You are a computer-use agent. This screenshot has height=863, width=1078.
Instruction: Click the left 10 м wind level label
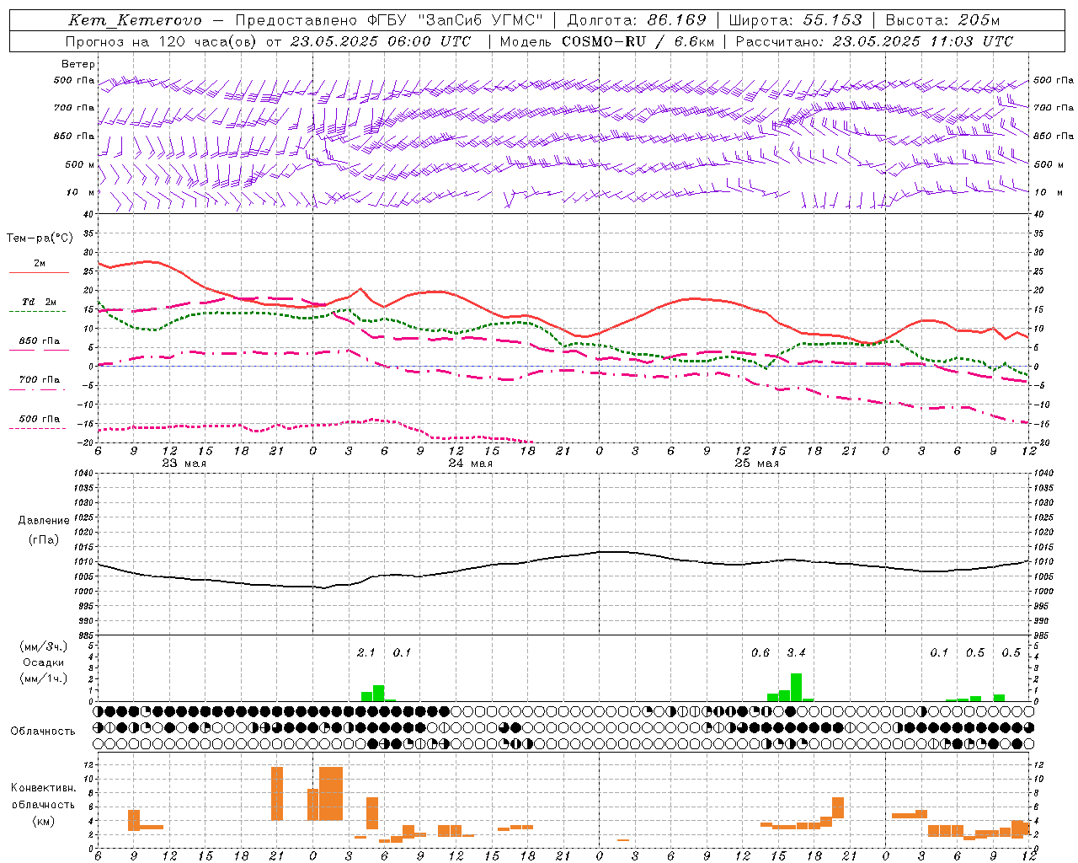point(81,192)
